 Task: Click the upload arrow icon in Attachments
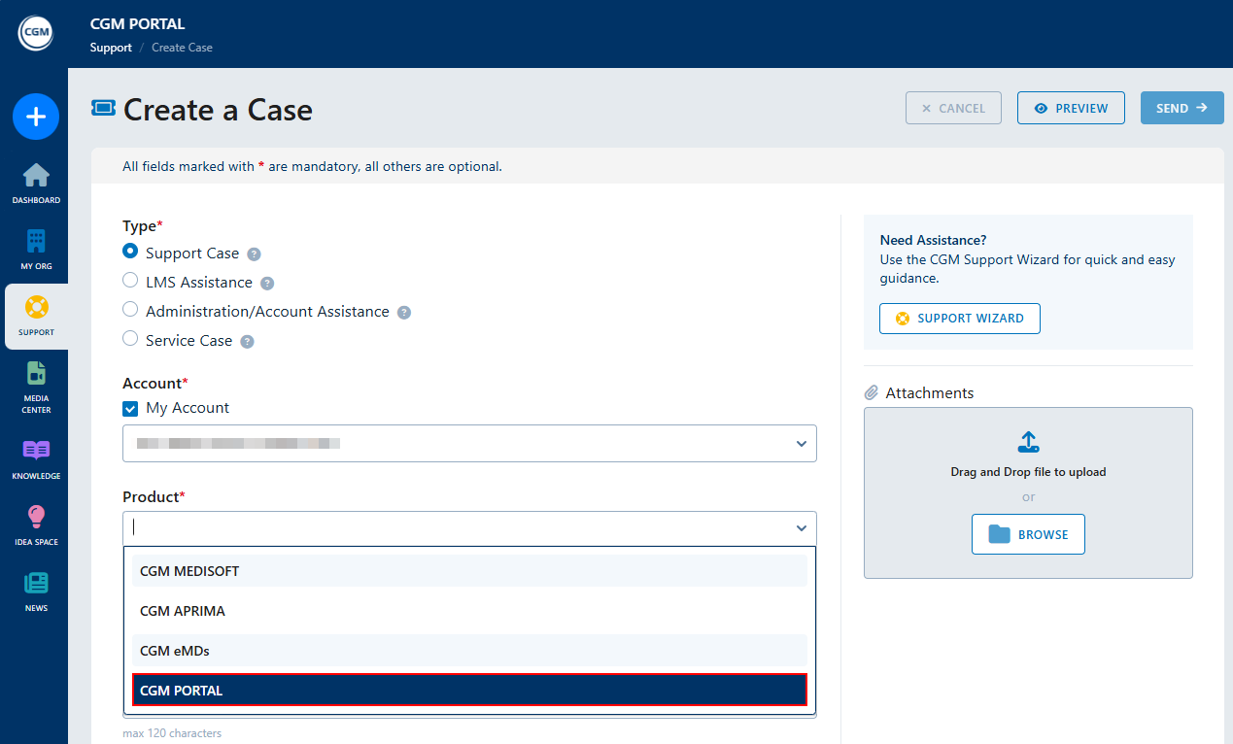click(1028, 442)
